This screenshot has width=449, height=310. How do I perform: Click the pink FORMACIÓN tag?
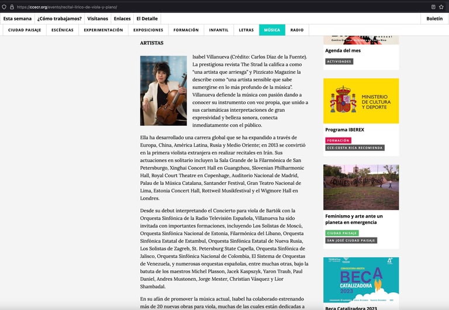338,140
